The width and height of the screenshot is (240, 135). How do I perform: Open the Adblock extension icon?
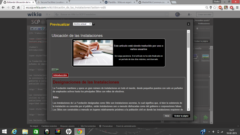(220, 7)
